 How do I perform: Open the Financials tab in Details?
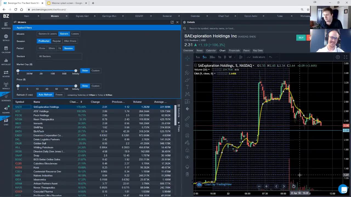point(234,51)
